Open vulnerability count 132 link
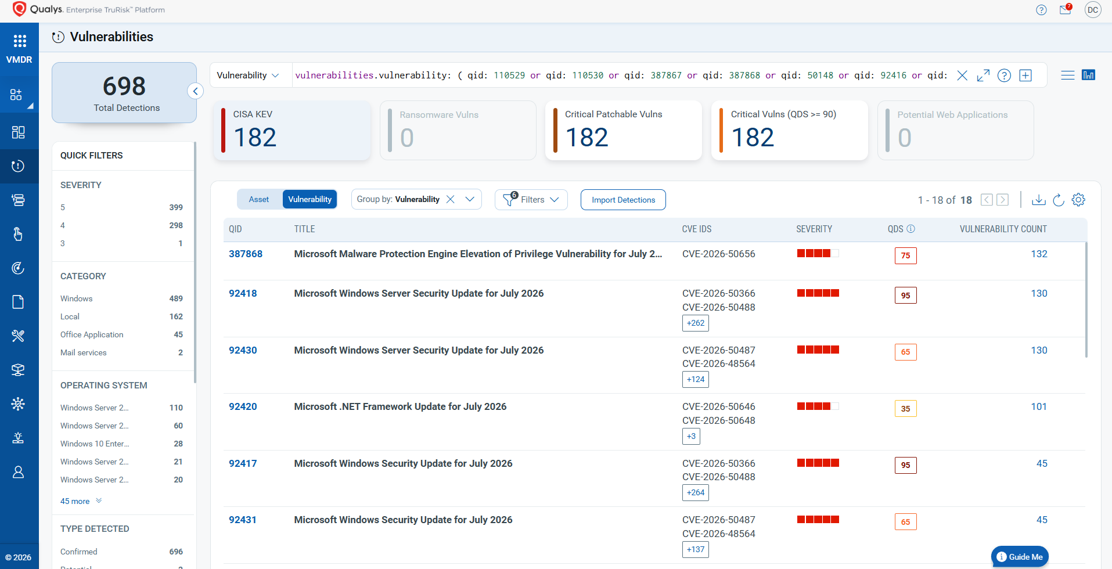 click(1039, 254)
